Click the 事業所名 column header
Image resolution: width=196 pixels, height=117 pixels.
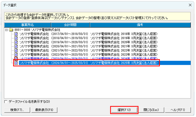(x=28, y=25)
